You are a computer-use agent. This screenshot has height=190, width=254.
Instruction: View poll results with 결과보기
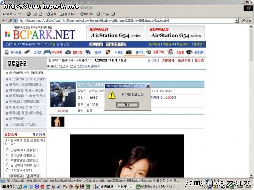click(x=33, y=176)
